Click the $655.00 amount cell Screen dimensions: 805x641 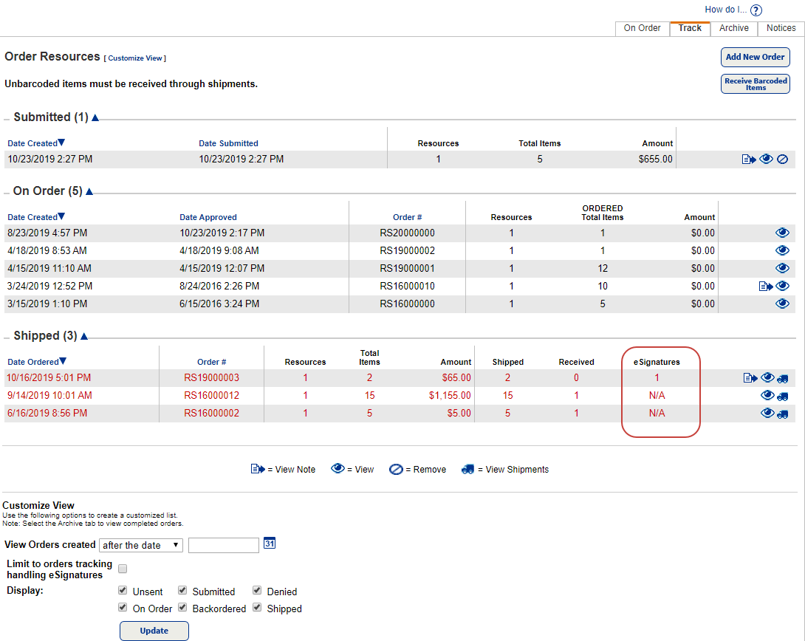pos(655,159)
